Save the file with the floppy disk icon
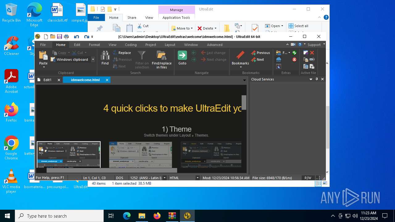This screenshot has width=395, height=222. point(59,37)
